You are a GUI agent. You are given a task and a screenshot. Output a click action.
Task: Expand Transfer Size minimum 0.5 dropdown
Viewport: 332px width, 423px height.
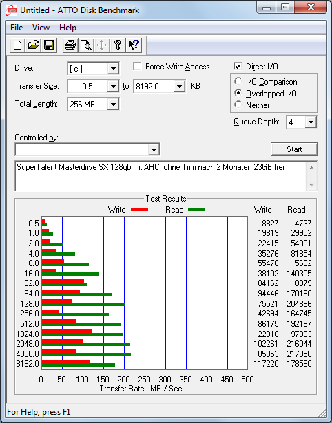pyautogui.click(x=113, y=87)
